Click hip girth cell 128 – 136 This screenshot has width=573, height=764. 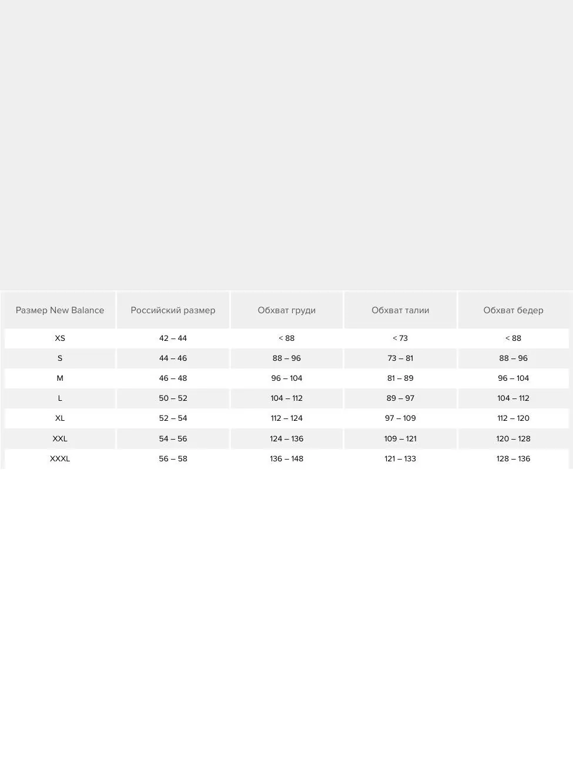coord(513,459)
